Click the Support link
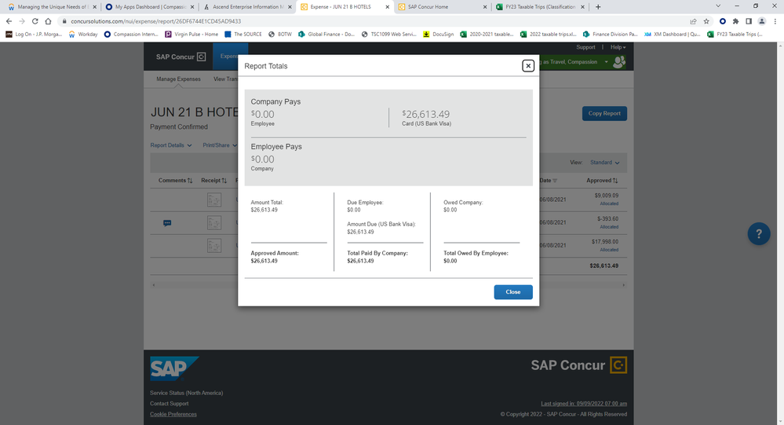Viewport: 784px width, 425px height. (x=585, y=47)
